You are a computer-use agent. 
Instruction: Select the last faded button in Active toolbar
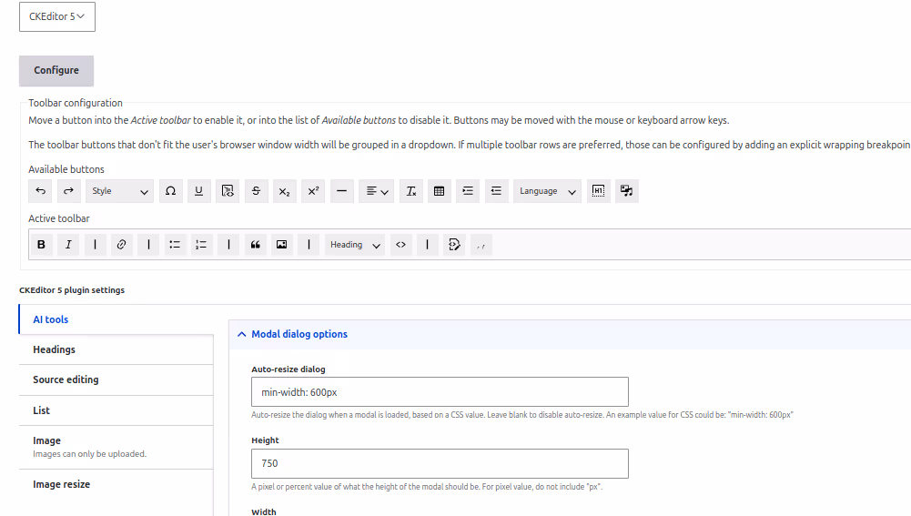(x=481, y=245)
